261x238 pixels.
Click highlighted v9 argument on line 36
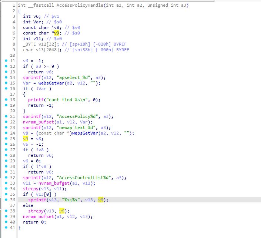click(101, 200)
